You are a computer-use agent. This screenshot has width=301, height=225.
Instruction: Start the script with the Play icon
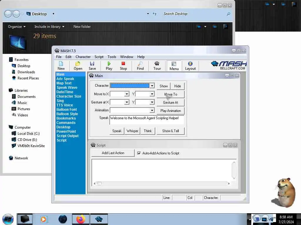click(109, 66)
